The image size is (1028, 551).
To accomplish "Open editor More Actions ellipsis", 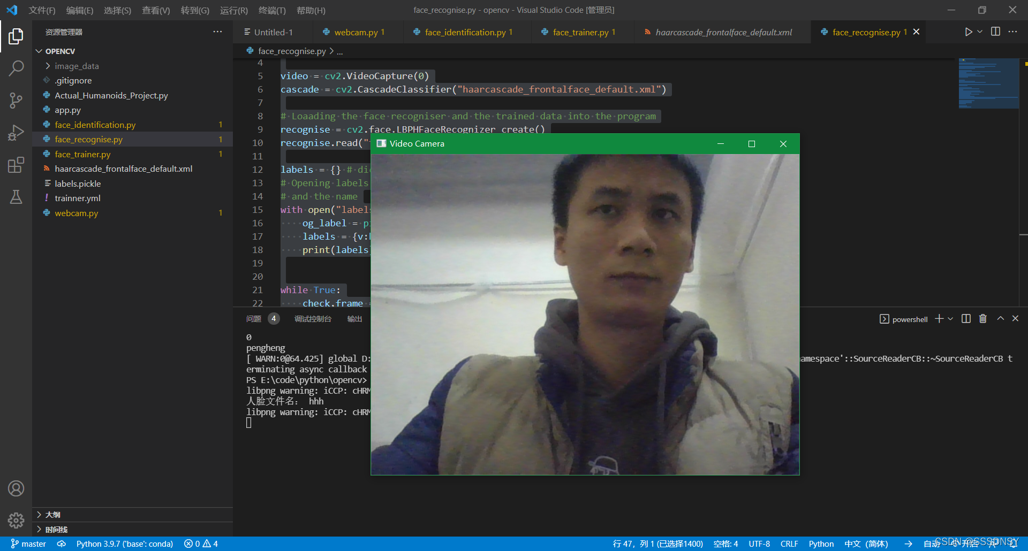I will [1012, 32].
